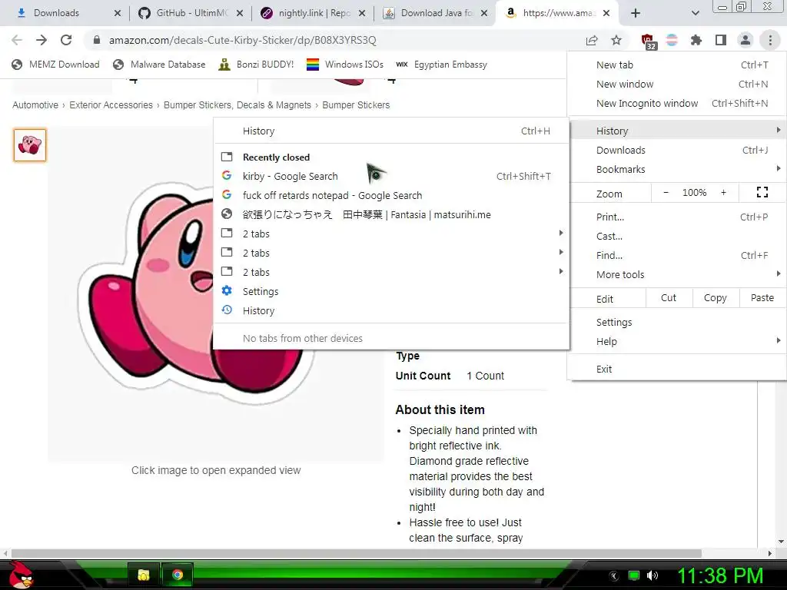This screenshot has width=787, height=590.
Task: Open the Malware Database bookmark
Action: tap(160, 65)
